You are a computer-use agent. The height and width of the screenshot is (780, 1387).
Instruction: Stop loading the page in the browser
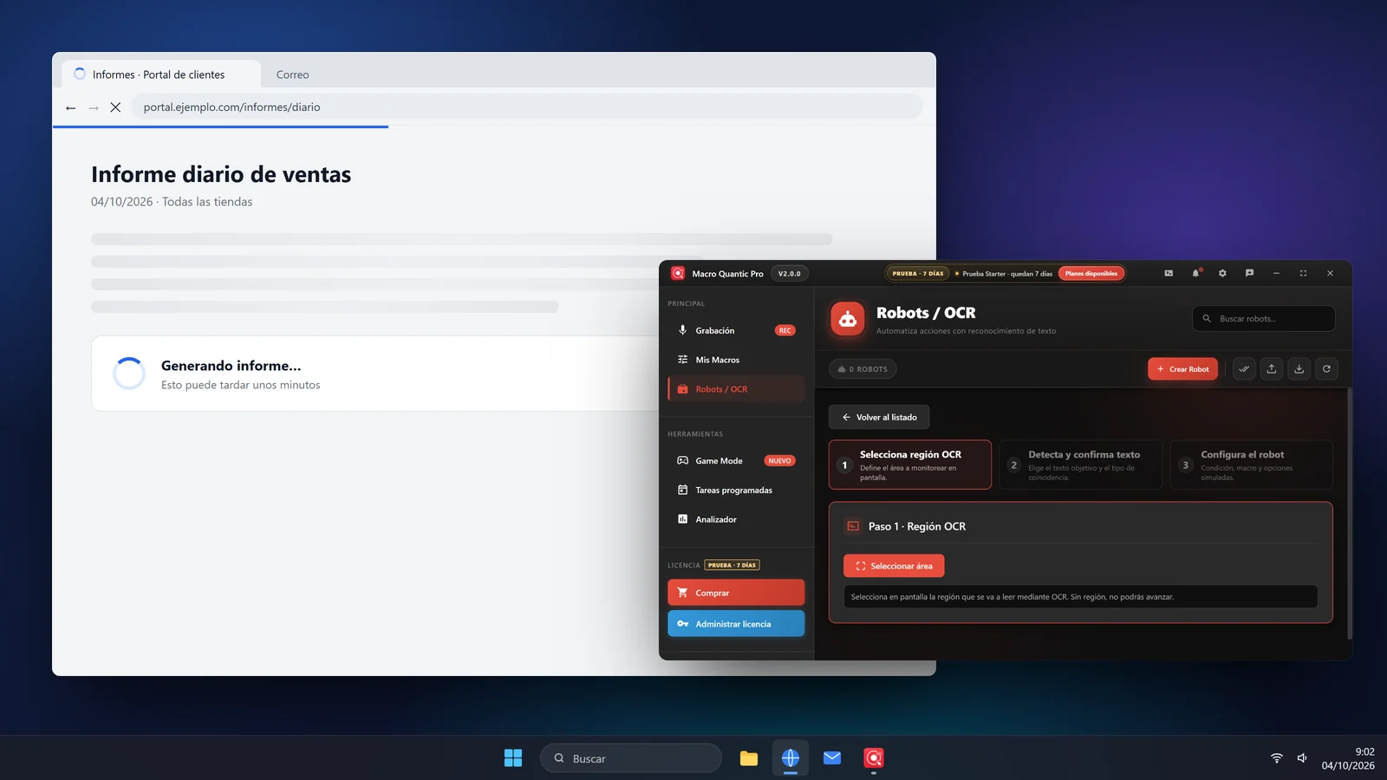(115, 107)
